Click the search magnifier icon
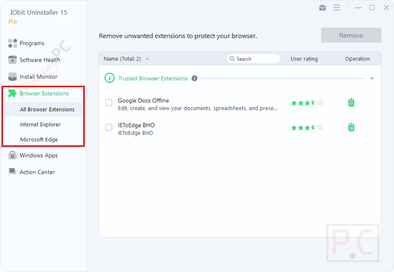The image size is (394, 272). pos(232,59)
